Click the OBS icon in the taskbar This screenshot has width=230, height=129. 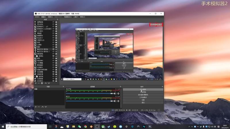click(x=97, y=126)
